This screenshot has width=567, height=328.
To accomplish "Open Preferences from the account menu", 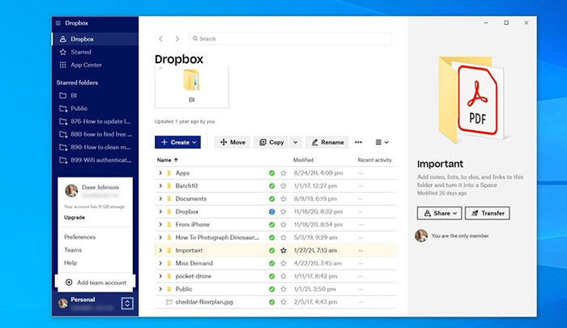I will 79,237.
